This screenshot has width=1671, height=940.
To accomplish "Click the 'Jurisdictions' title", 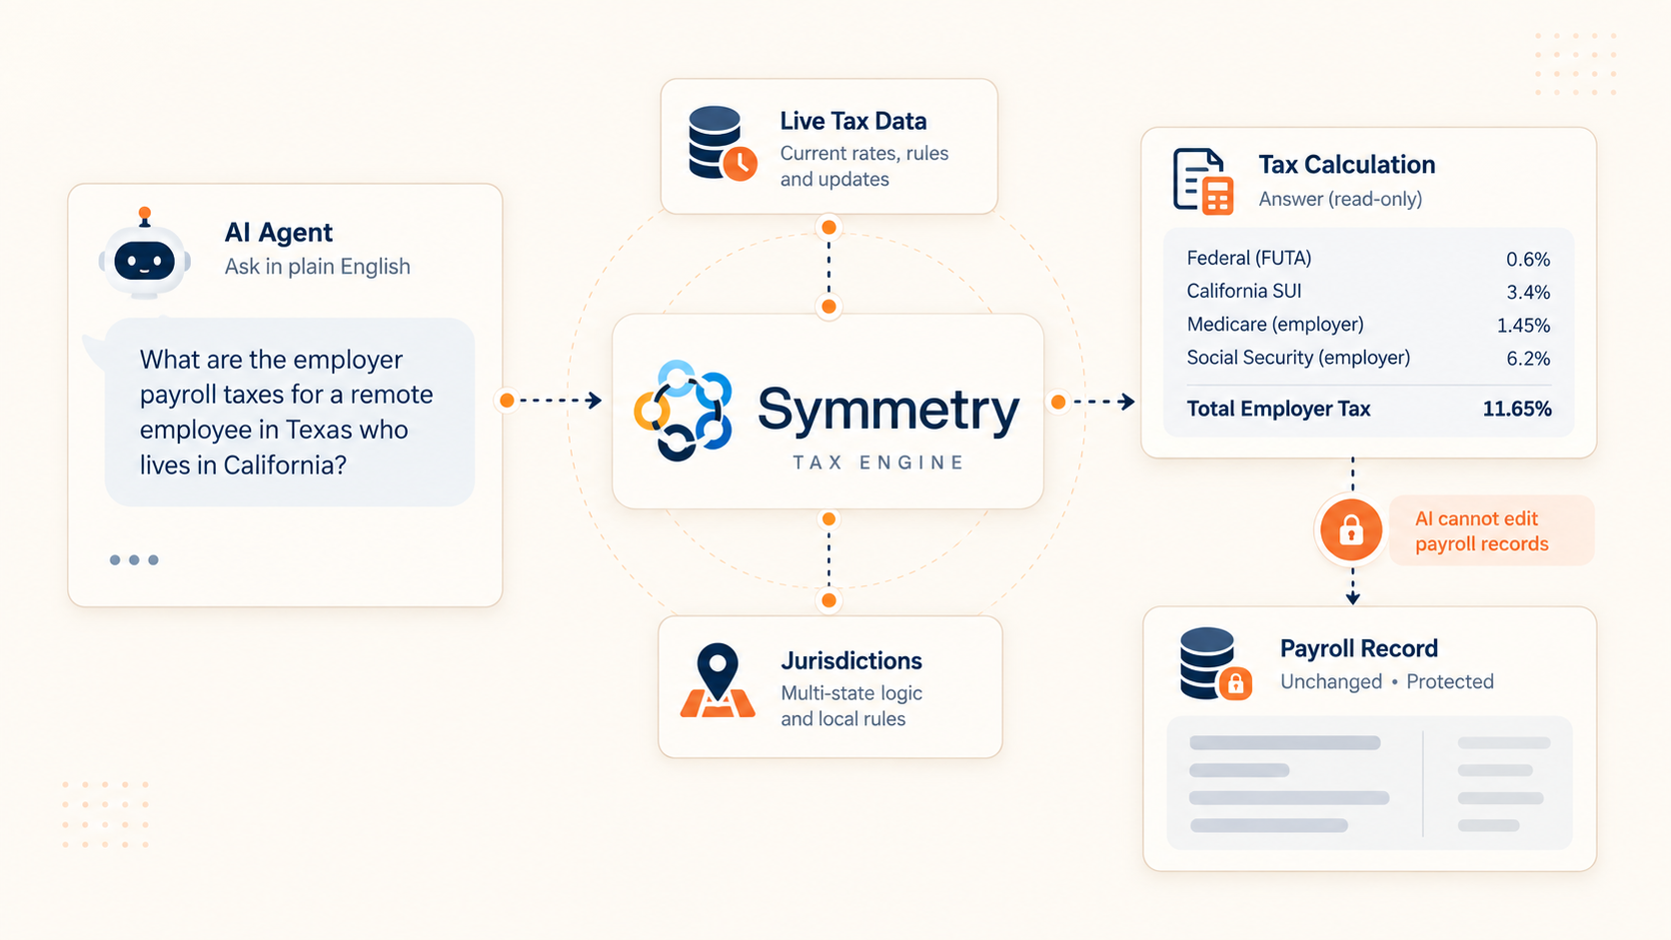I will click(x=851, y=661).
